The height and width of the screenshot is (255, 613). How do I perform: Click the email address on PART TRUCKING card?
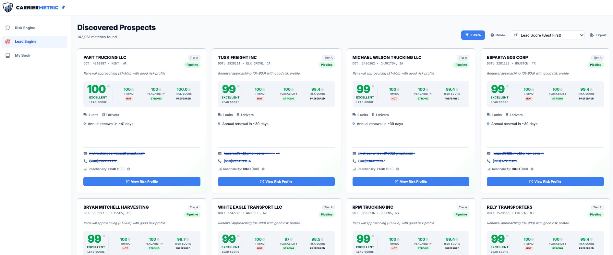[117, 153]
